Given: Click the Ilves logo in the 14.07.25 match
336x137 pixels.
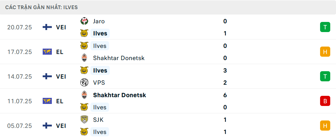Looking at the screenshot, I should [84, 71].
